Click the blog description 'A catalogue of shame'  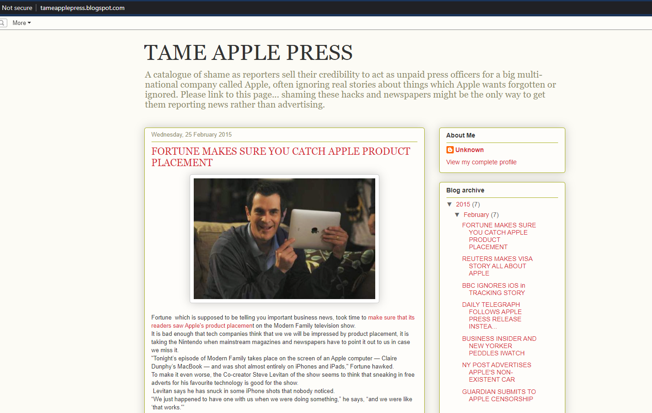[350, 89]
